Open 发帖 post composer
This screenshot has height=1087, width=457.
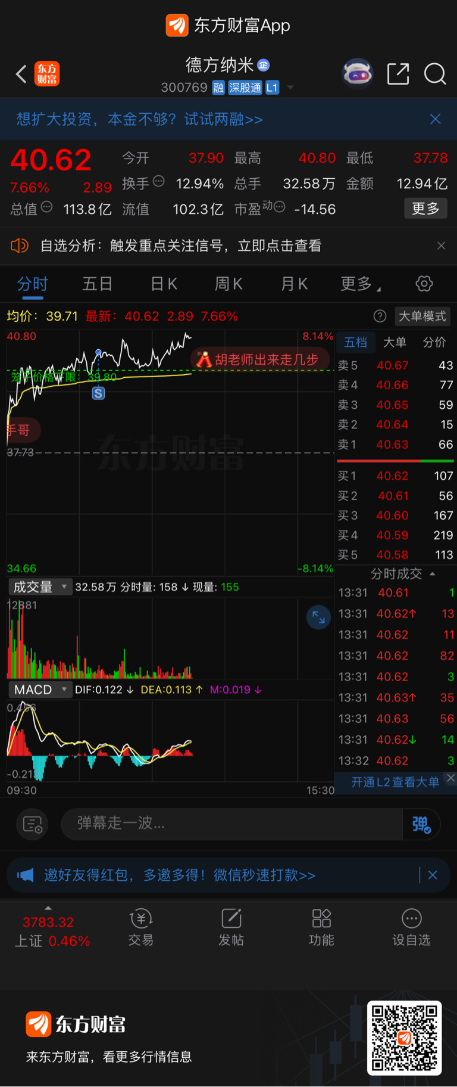(231, 928)
